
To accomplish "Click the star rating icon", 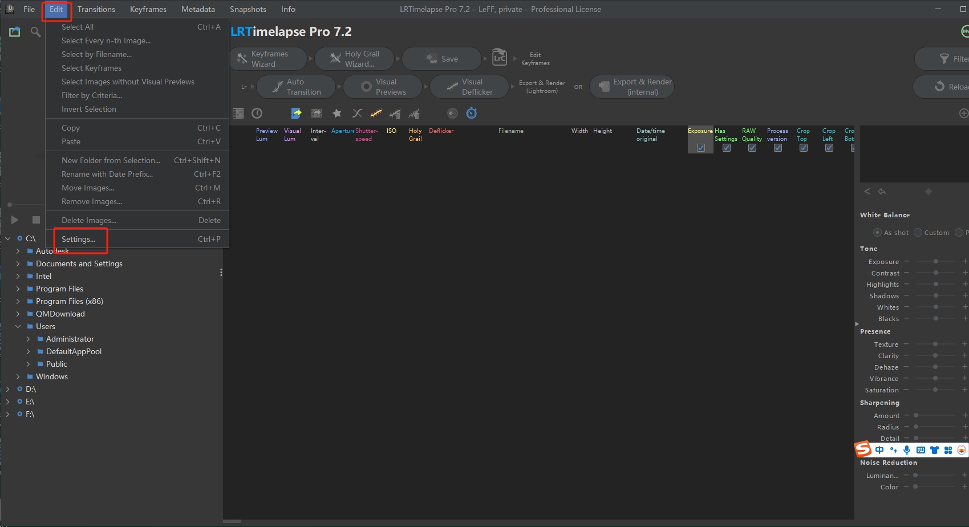I will [x=337, y=113].
